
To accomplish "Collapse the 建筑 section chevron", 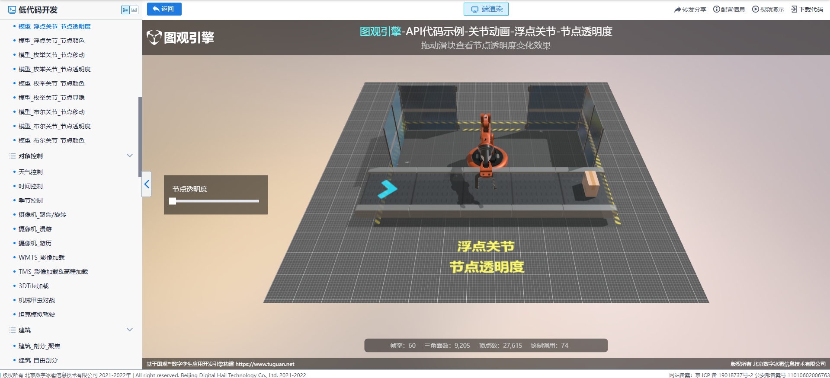I will [x=129, y=330].
